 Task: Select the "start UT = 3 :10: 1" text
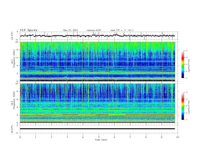coord(122,30)
